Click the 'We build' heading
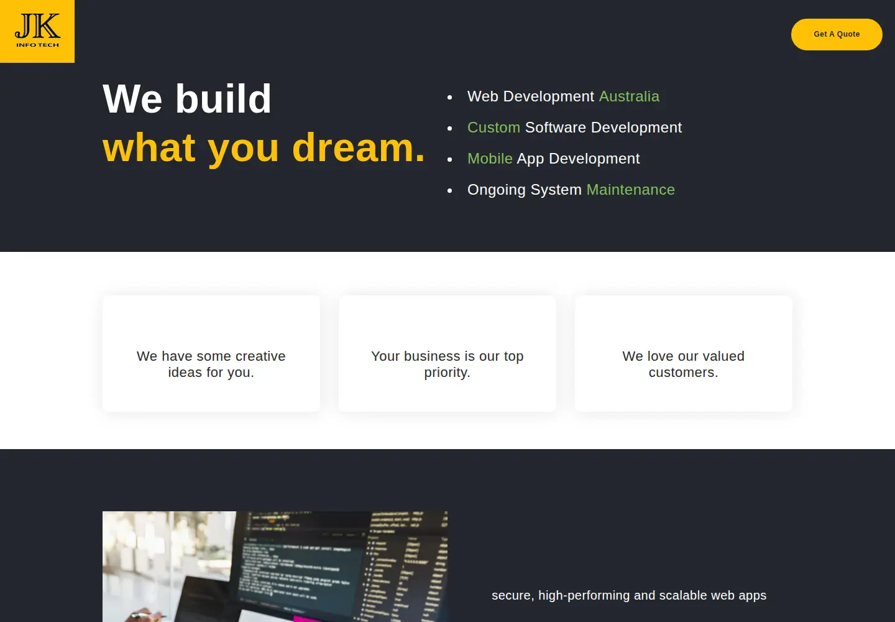The height and width of the screenshot is (622, 895). pos(187,99)
